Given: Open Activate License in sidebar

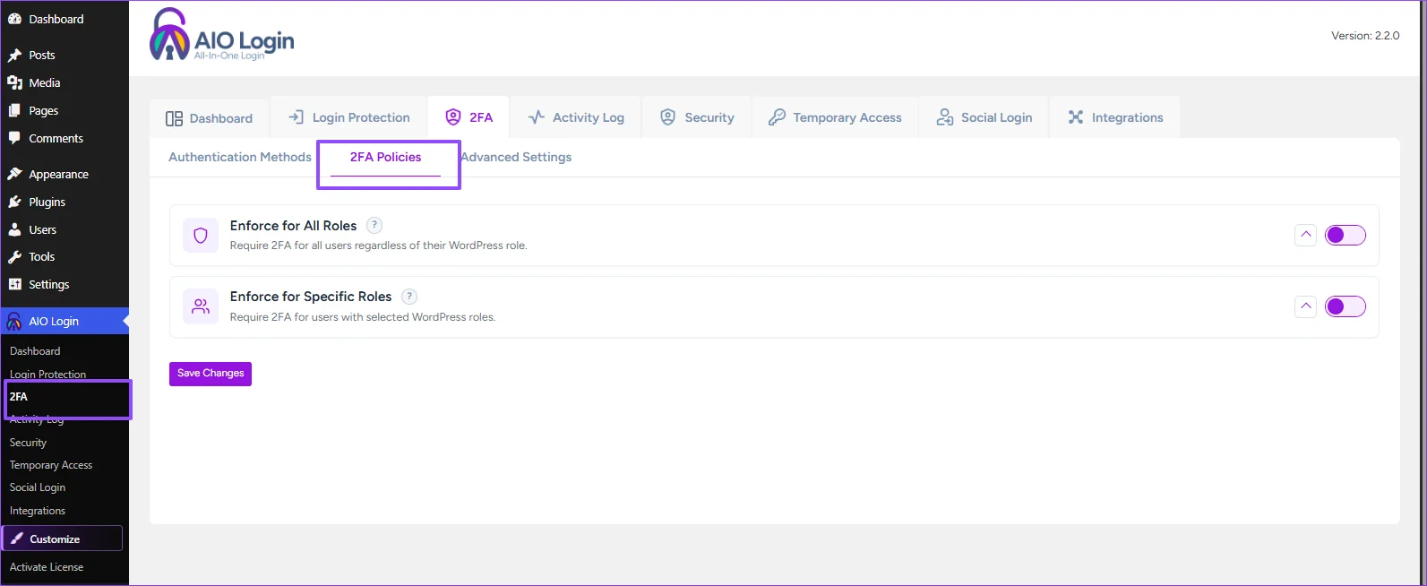Looking at the screenshot, I should click(47, 567).
